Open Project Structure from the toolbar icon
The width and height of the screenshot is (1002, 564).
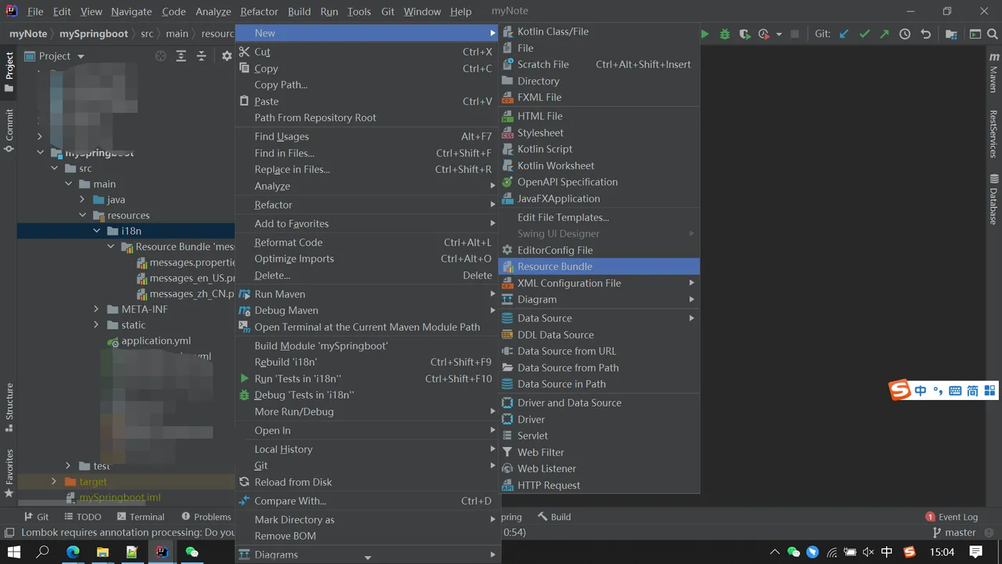pyautogui.click(x=951, y=34)
